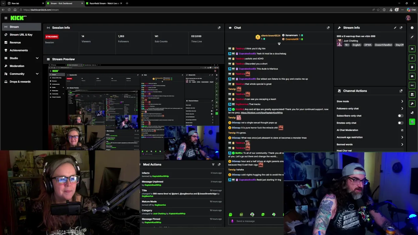Expand Banned words settings
This screenshot has height=235, width=418.
click(x=402, y=145)
